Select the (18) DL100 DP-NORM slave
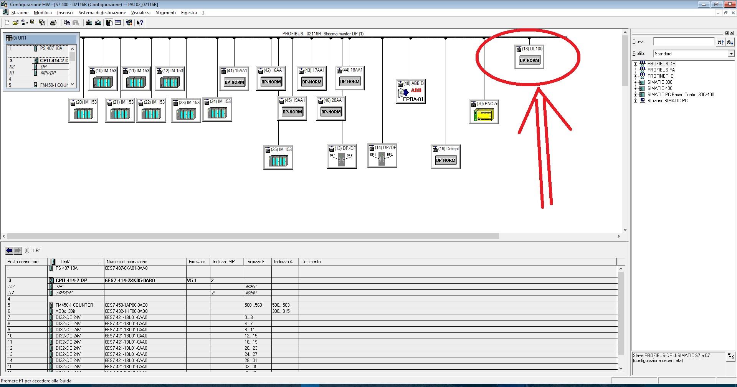737x387 pixels. [529, 56]
